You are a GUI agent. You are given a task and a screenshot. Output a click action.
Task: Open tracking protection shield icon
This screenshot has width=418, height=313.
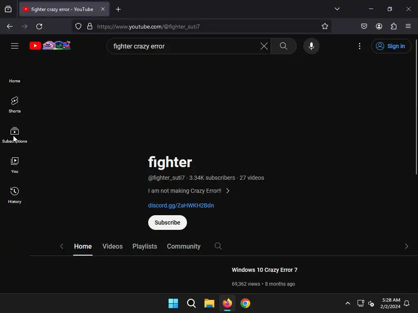[78, 26]
